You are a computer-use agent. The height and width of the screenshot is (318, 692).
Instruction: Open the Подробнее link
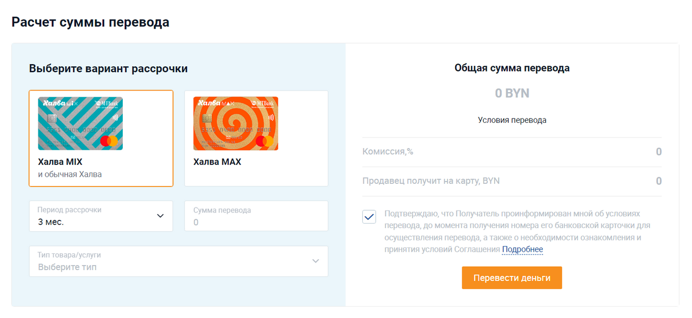[x=522, y=250]
